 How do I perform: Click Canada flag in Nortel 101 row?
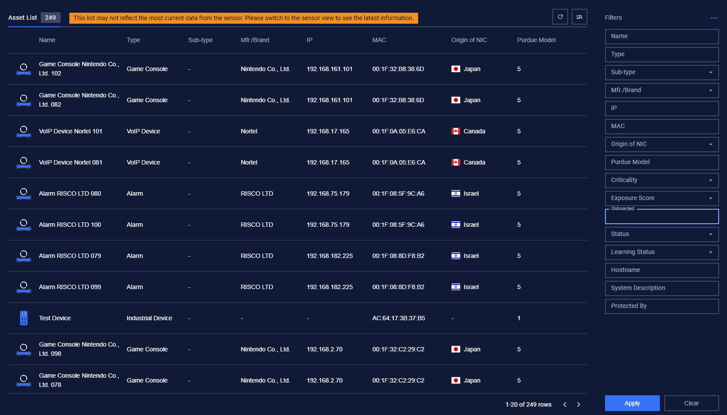coord(456,131)
